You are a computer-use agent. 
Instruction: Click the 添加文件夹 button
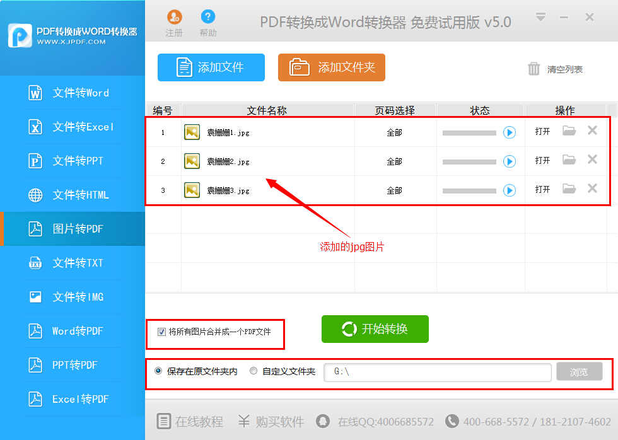[332, 67]
